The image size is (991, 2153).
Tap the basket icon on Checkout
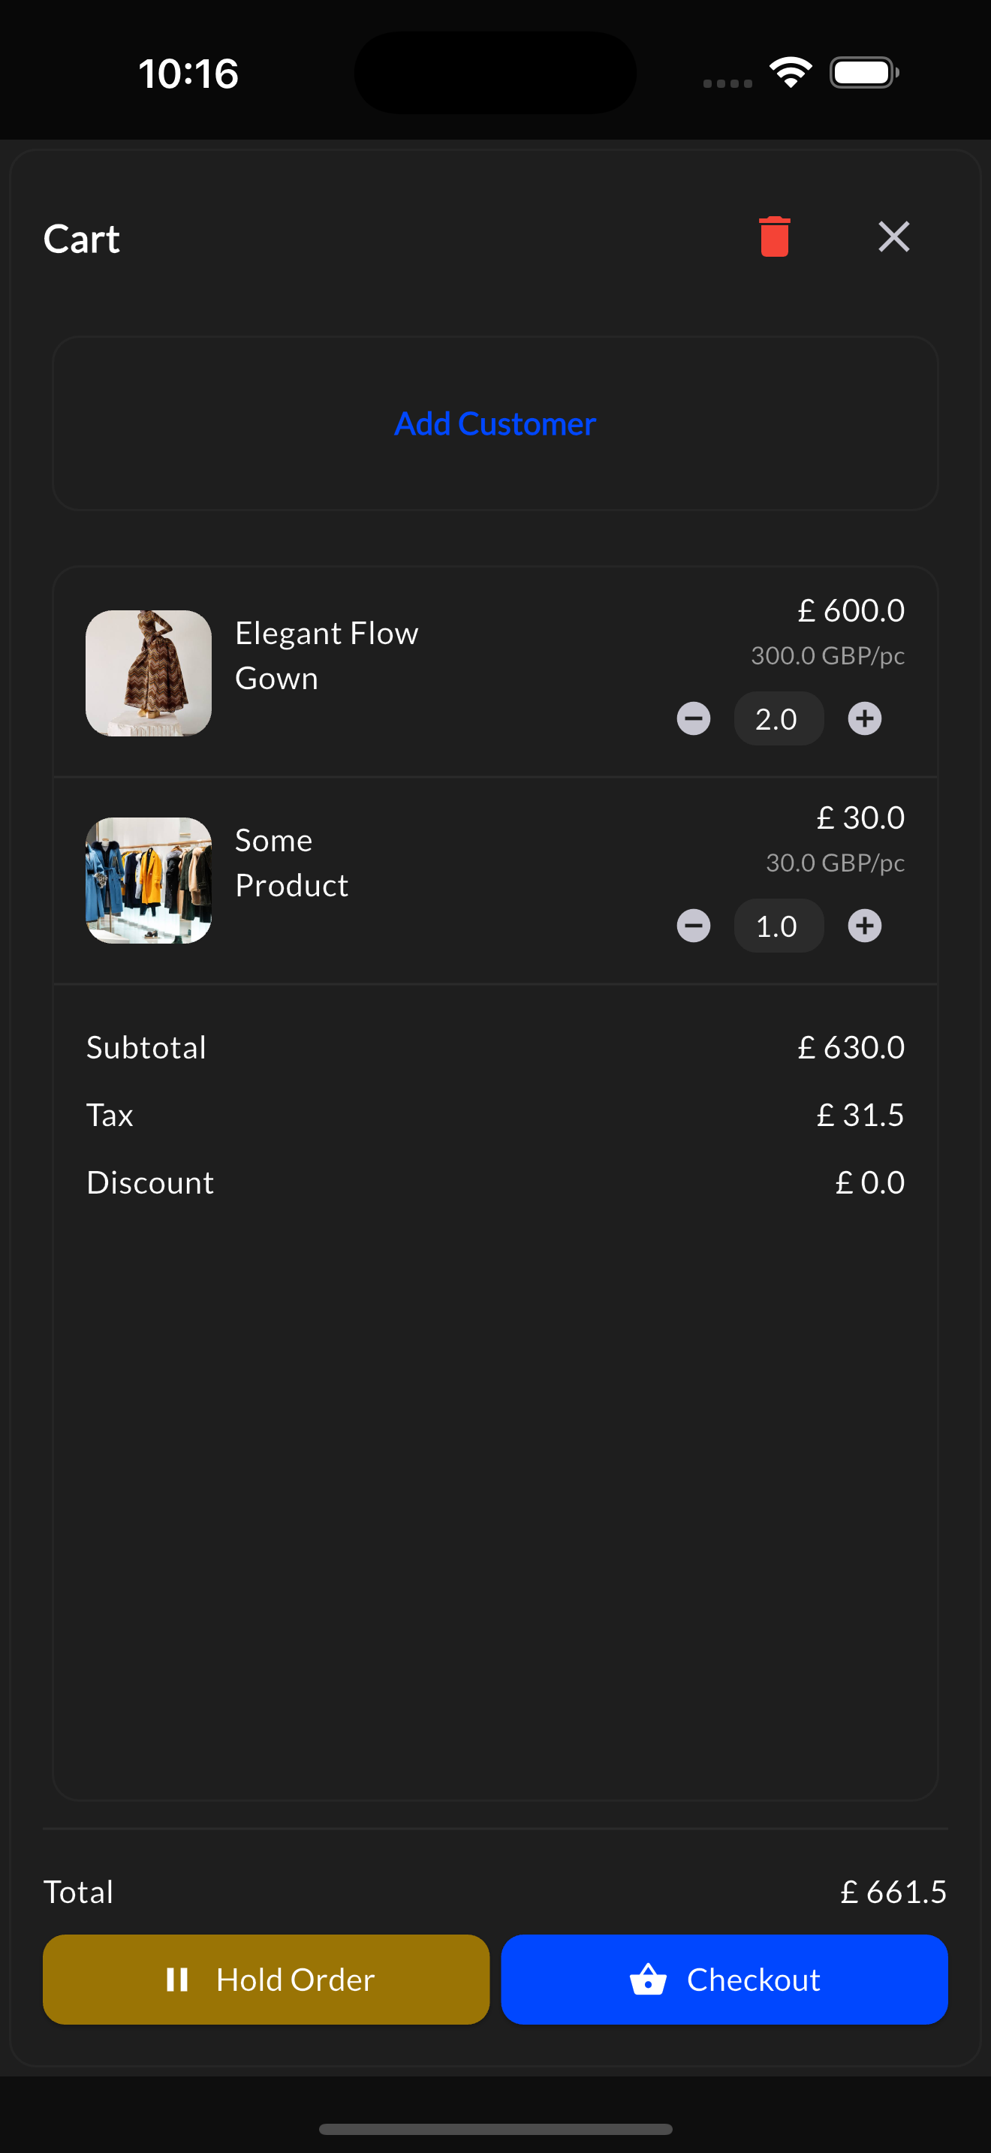648,1979
